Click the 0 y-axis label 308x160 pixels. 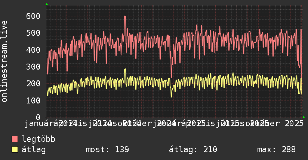(38, 117)
